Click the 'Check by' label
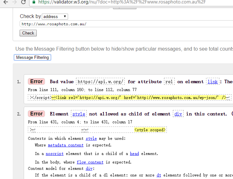Viewport: 233px width, 179px height. point(30,16)
